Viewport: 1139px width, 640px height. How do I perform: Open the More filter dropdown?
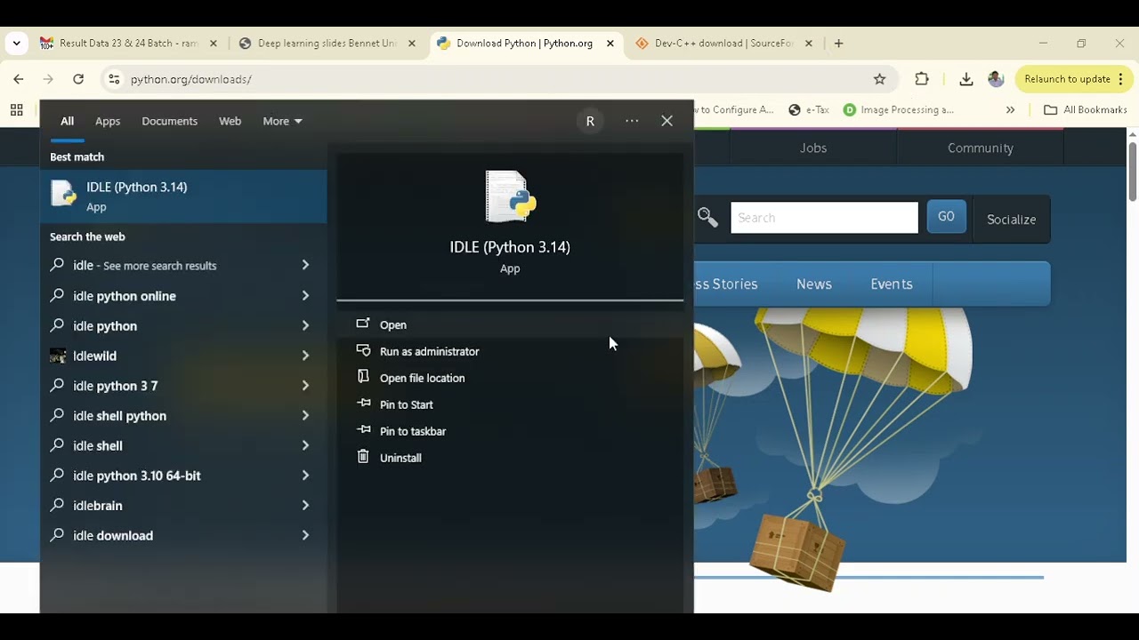[x=282, y=121]
